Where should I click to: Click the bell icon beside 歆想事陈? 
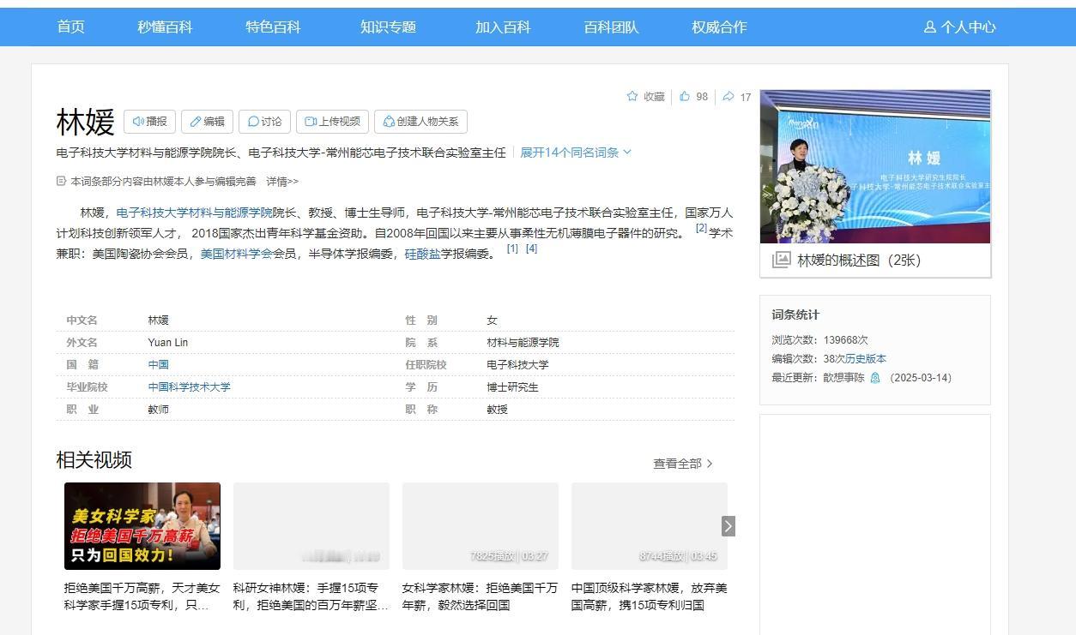pyautogui.click(x=875, y=378)
